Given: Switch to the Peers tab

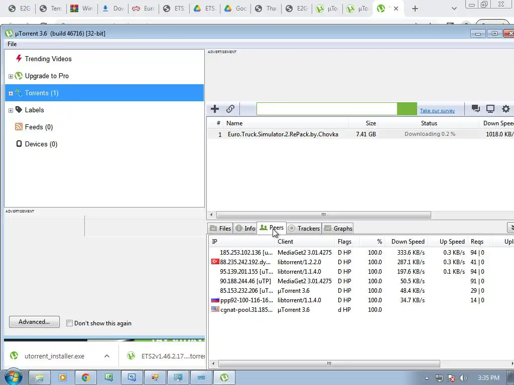Looking at the screenshot, I should click(x=272, y=228).
